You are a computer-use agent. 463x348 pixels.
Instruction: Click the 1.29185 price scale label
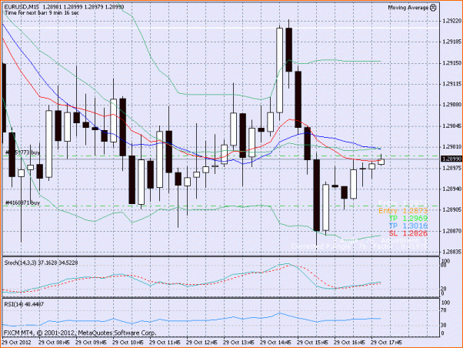(451, 42)
